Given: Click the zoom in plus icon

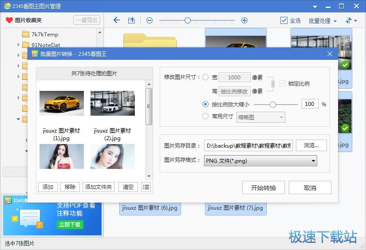Looking at the screenshot, I should (x=244, y=20).
